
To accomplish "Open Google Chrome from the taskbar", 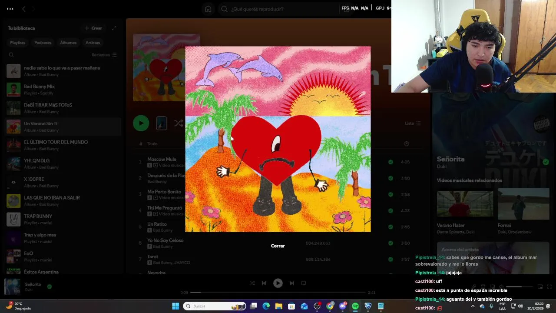I will pos(330,306).
